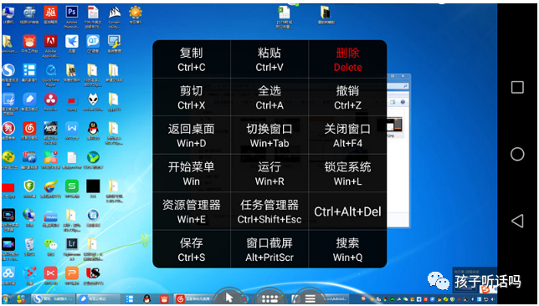Viewport: 539px width, 306px height.
Task: Tap 开始菜单 Win button
Action: (192, 173)
